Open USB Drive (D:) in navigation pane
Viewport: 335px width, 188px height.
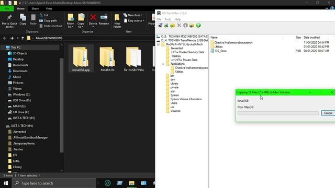(22, 100)
